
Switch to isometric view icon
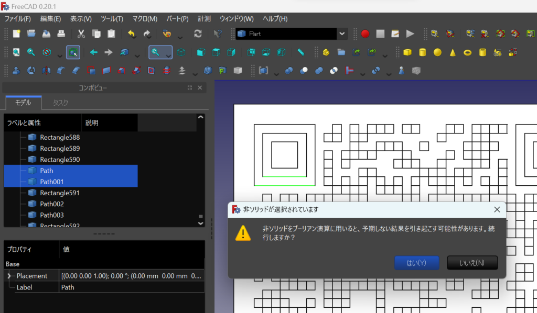[x=181, y=52]
